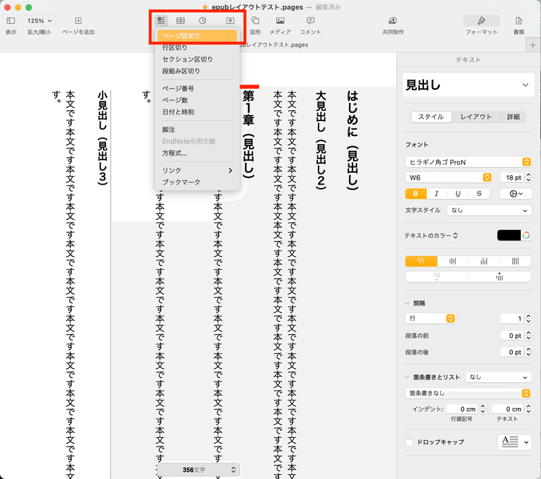The width and height of the screenshot is (541, 479).
Task: Open the ヒラギノ角ゴ ProN font dropdown
Action: tap(468, 162)
